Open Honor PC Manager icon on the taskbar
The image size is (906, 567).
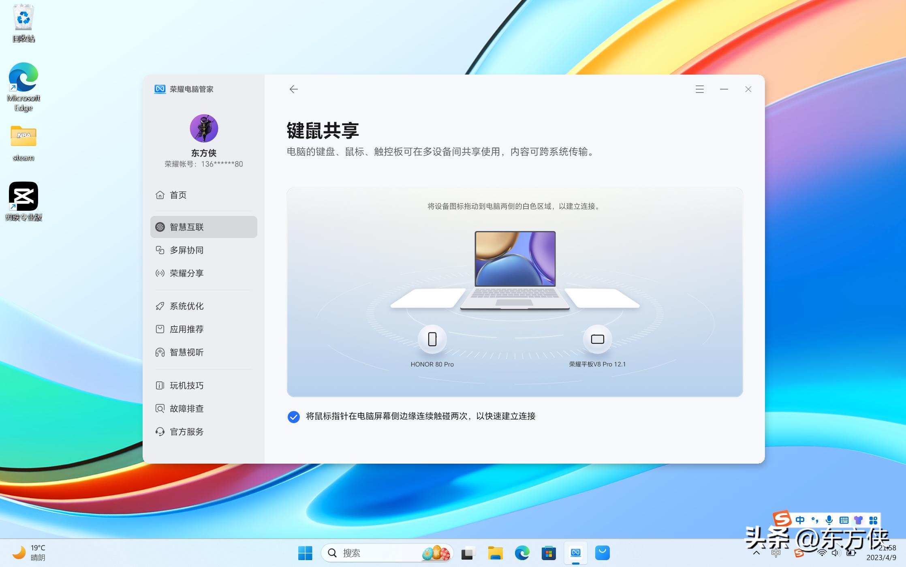tap(575, 552)
